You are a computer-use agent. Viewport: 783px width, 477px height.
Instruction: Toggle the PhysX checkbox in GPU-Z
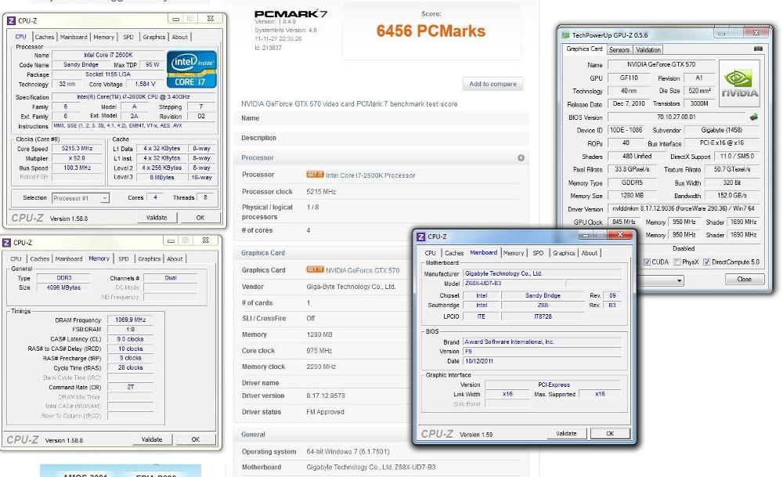pyautogui.click(x=677, y=262)
